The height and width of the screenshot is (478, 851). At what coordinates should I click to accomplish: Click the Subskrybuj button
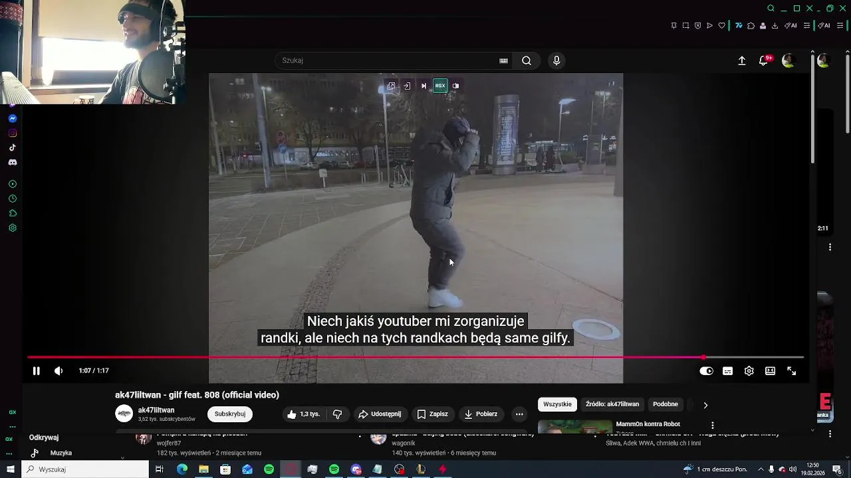(230, 414)
